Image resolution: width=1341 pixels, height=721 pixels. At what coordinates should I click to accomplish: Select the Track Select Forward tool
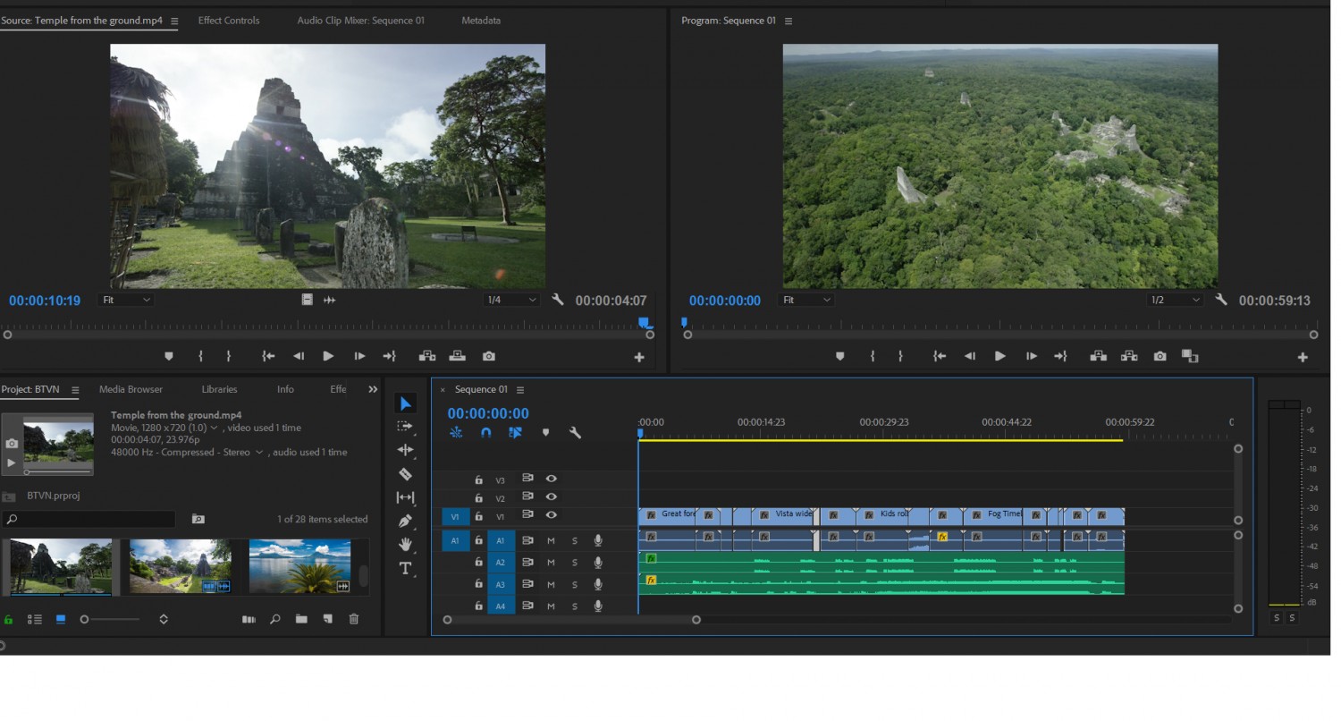(x=405, y=427)
